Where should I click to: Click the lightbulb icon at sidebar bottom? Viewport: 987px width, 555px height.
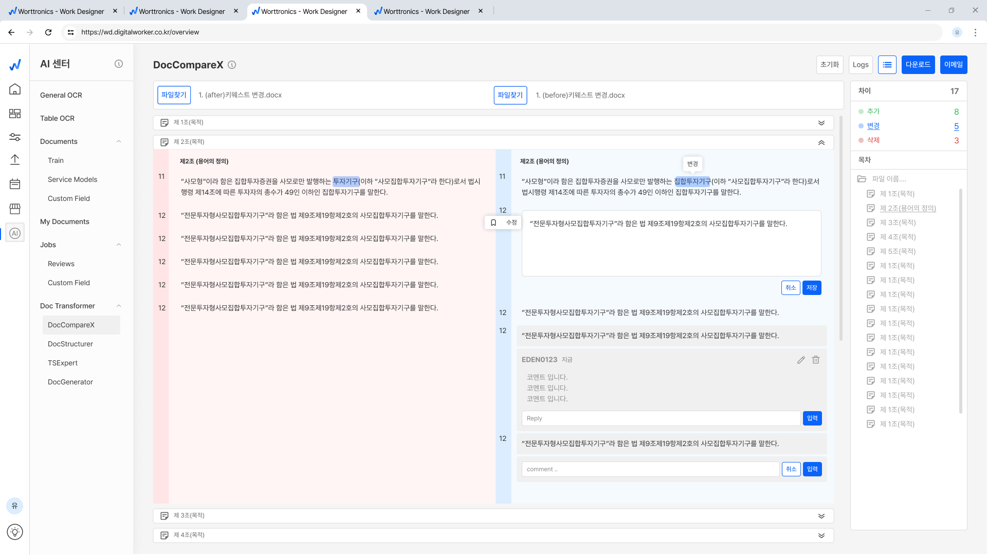(15, 532)
